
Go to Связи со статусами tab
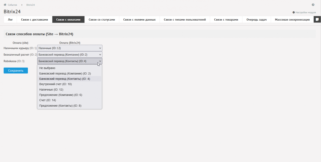(x=102, y=20)
